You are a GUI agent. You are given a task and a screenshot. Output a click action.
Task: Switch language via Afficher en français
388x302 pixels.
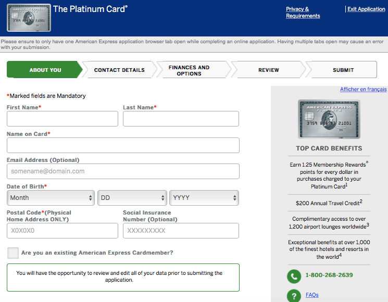363,90
